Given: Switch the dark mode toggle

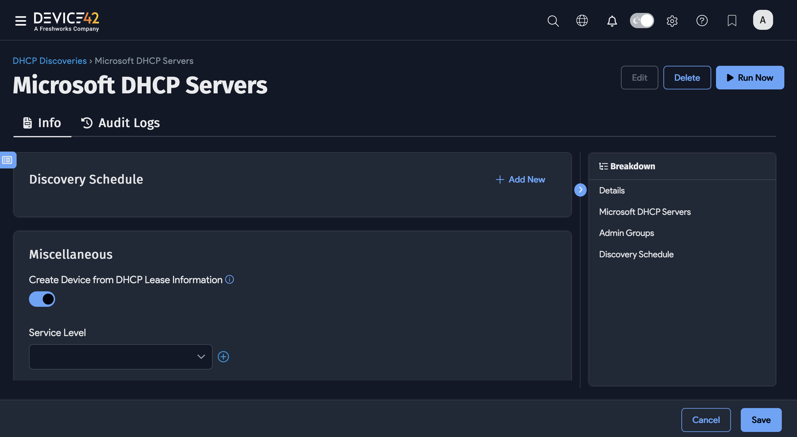Looking at the screenshot, I should (x=642, y=21).
